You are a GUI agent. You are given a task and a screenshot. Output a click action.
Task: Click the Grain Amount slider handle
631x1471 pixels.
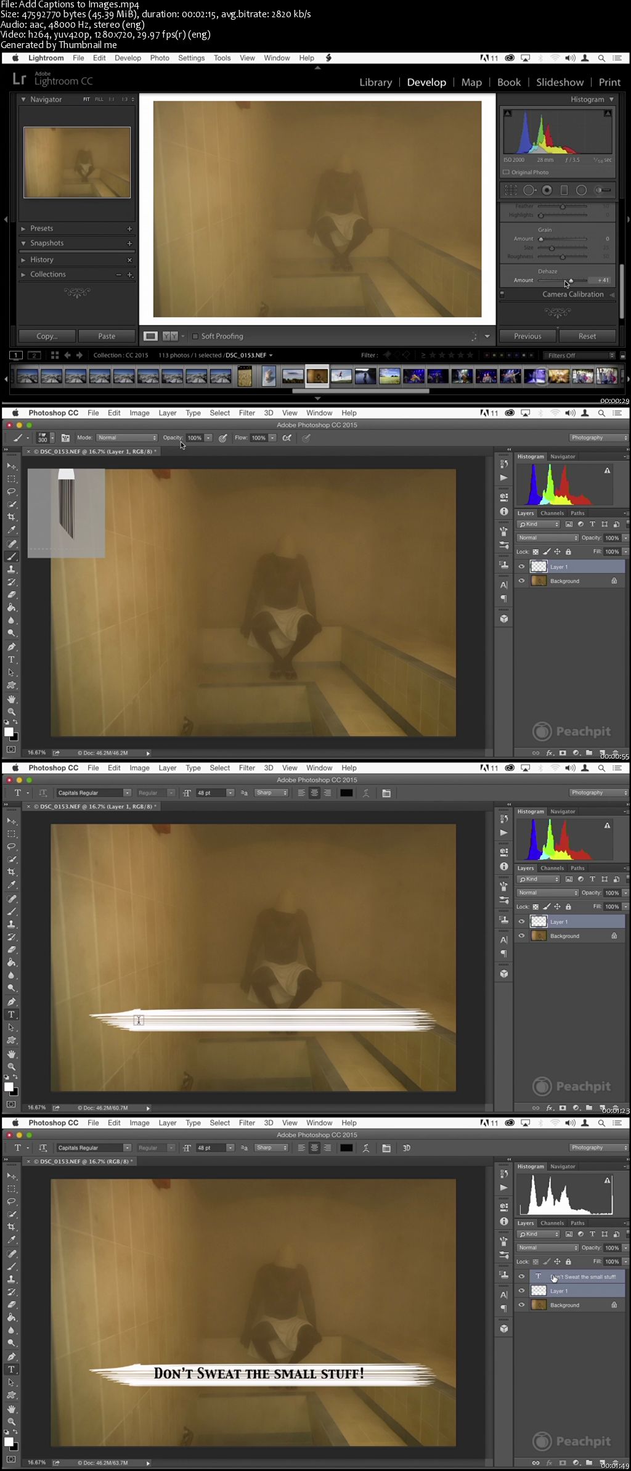(x=541, y=239)
